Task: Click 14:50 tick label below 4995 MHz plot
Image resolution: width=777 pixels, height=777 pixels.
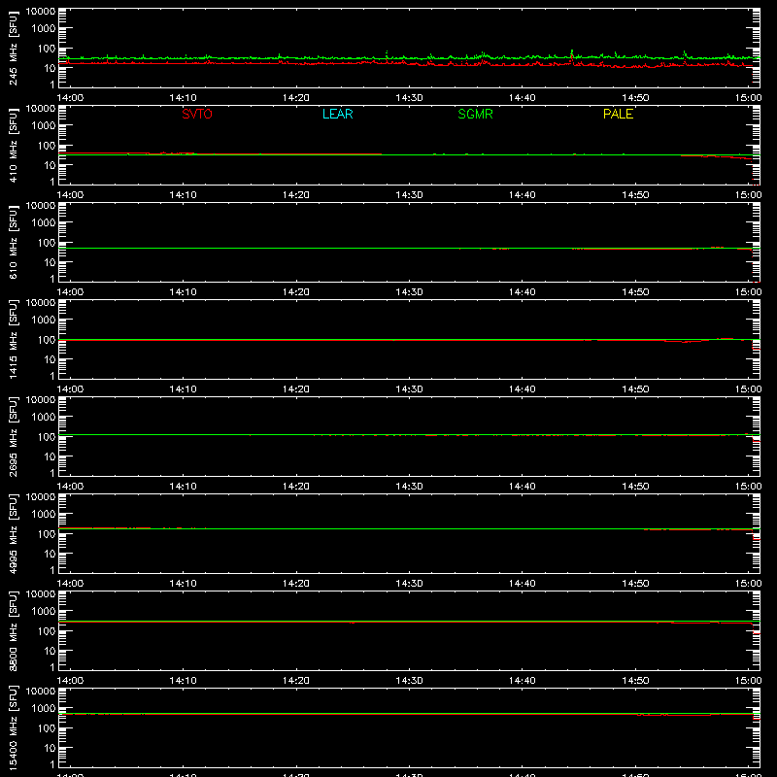Action: coord(635,584)
